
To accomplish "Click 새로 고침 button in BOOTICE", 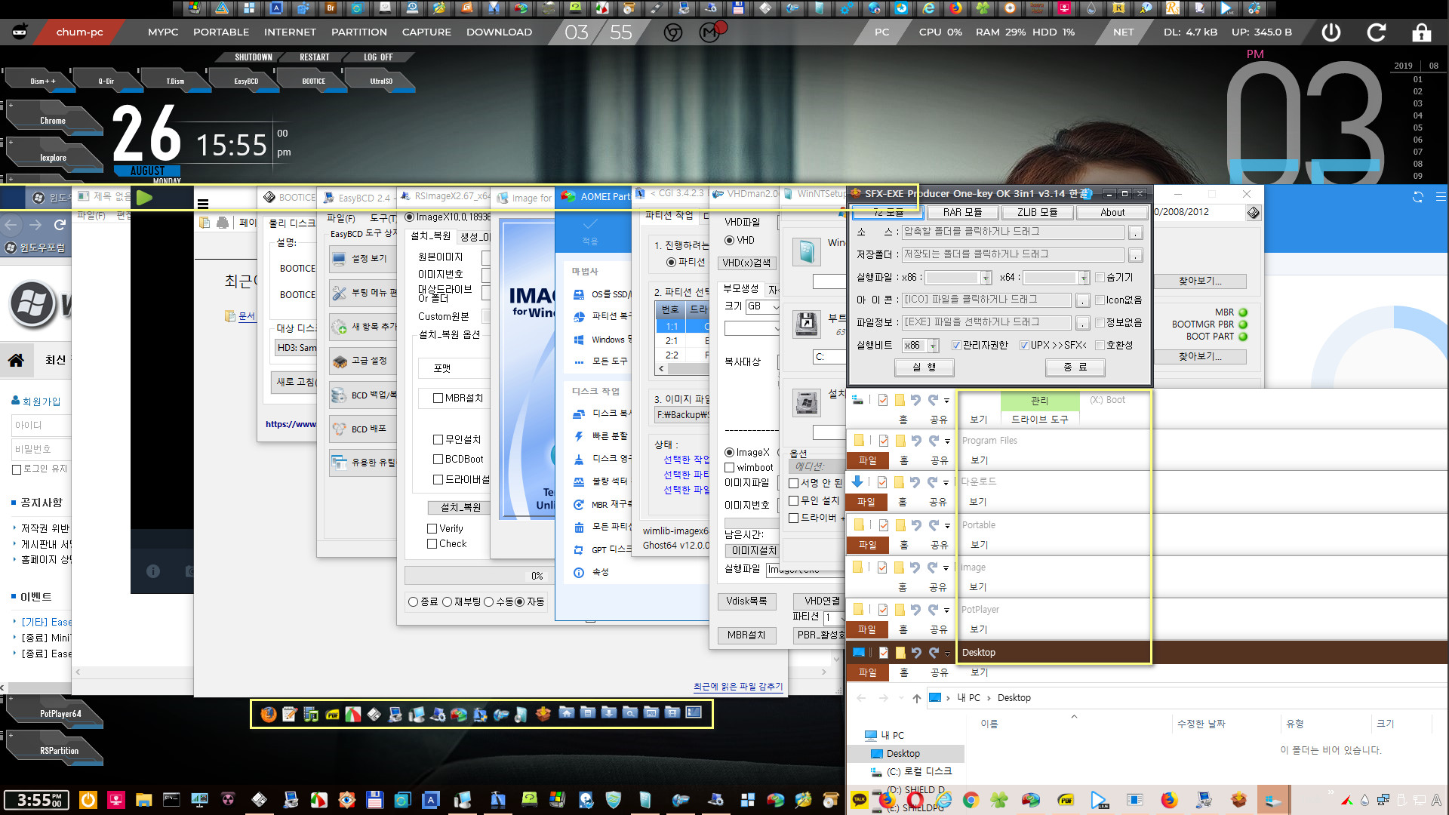I will point(295,383).
